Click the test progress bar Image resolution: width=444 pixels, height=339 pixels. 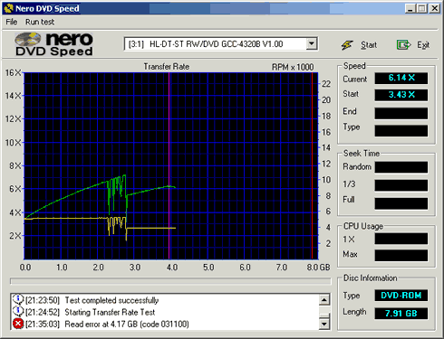[x=170, y=281]
